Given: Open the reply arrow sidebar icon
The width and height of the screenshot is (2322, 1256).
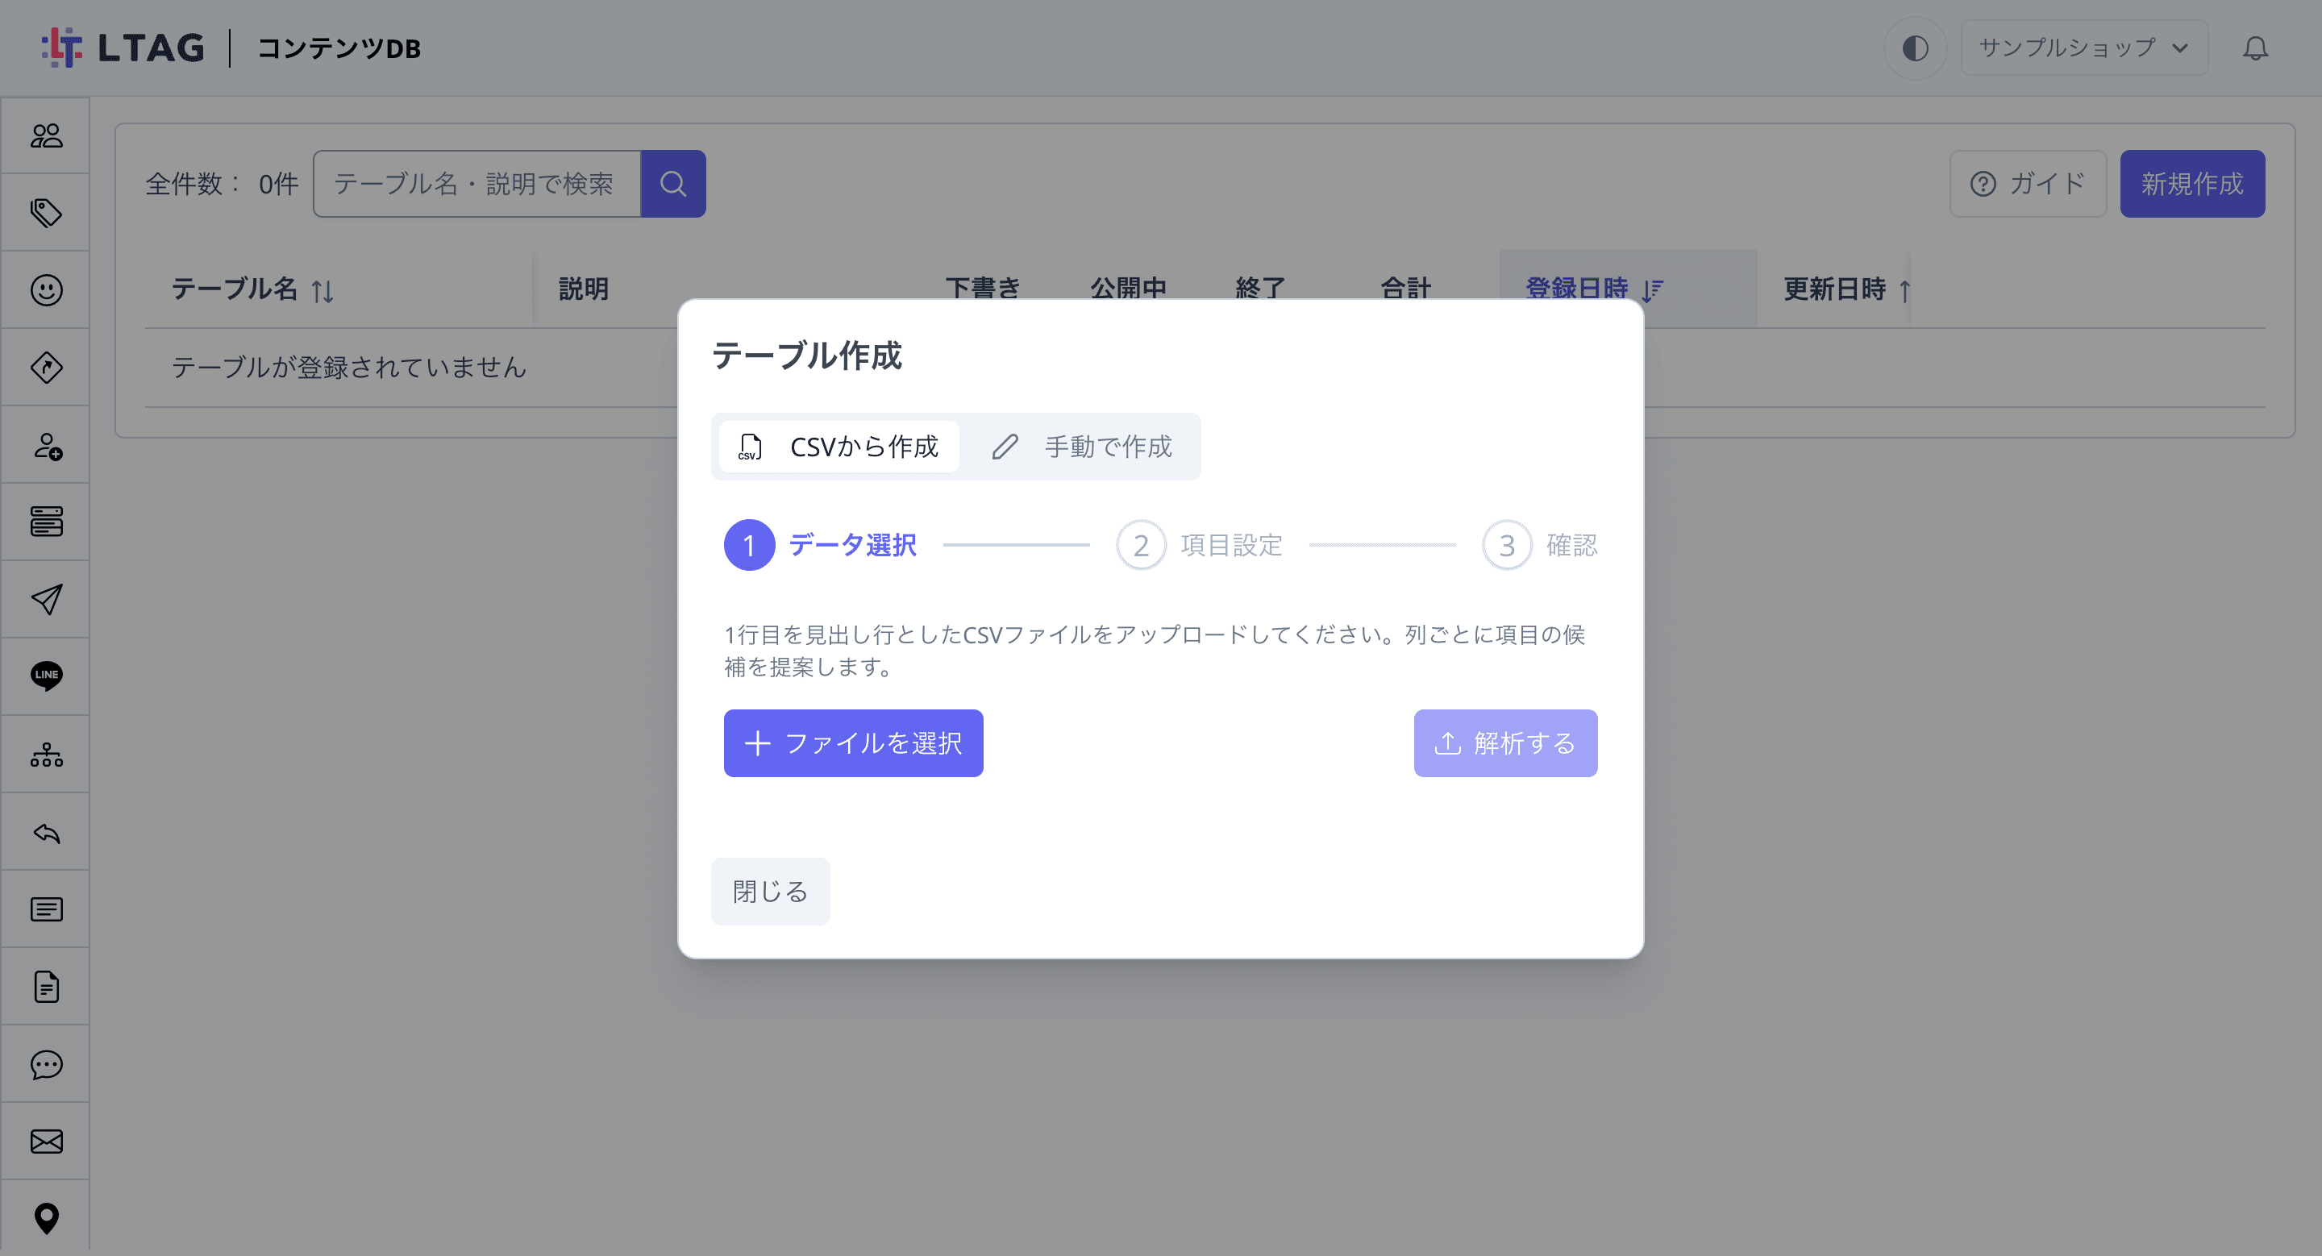Looking at the screenshot, I should coord(46,833).
